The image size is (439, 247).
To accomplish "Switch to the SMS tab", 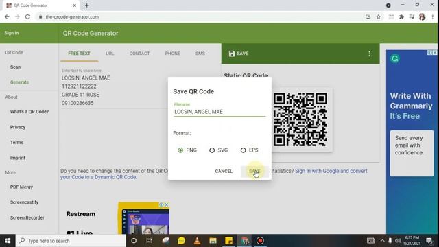I will point(200,54).
